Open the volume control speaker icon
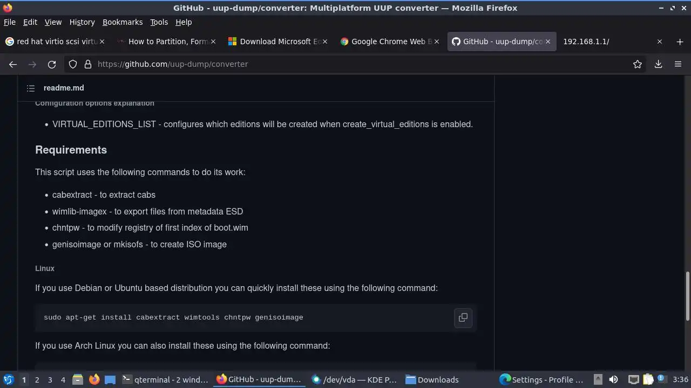 (x=613, y=379)
